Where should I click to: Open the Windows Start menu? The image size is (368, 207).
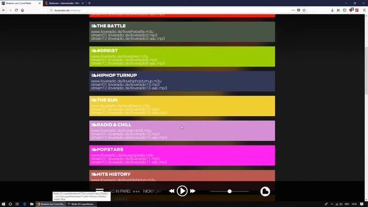coord(3,204)
